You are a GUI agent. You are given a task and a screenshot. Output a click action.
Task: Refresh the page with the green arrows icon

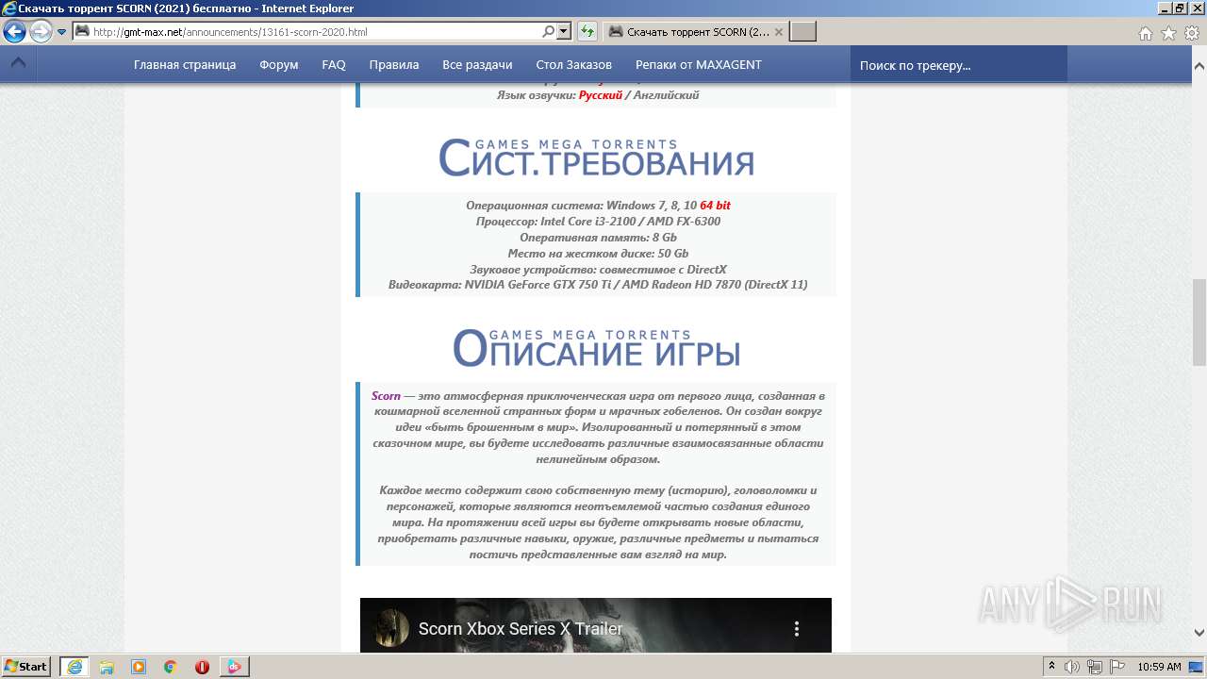pyautogui.click(x=587, y=32)
